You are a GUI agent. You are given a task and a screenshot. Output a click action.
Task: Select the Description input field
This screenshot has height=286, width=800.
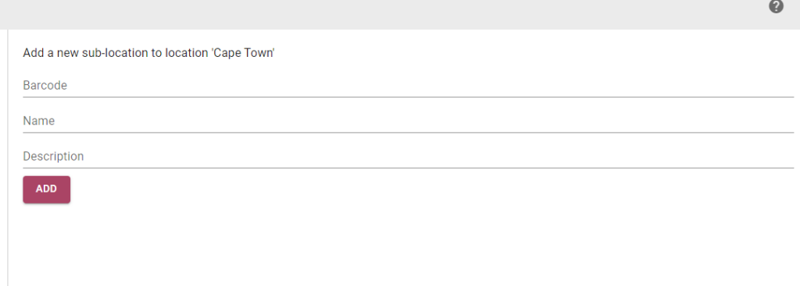[x=408, y=157]
